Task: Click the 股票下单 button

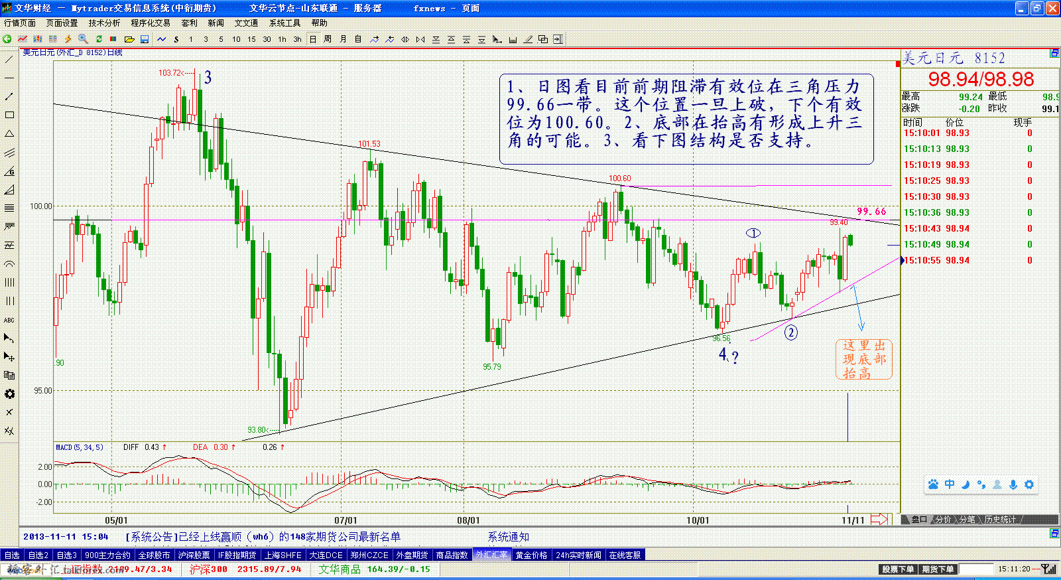Action: click(897, 569)
